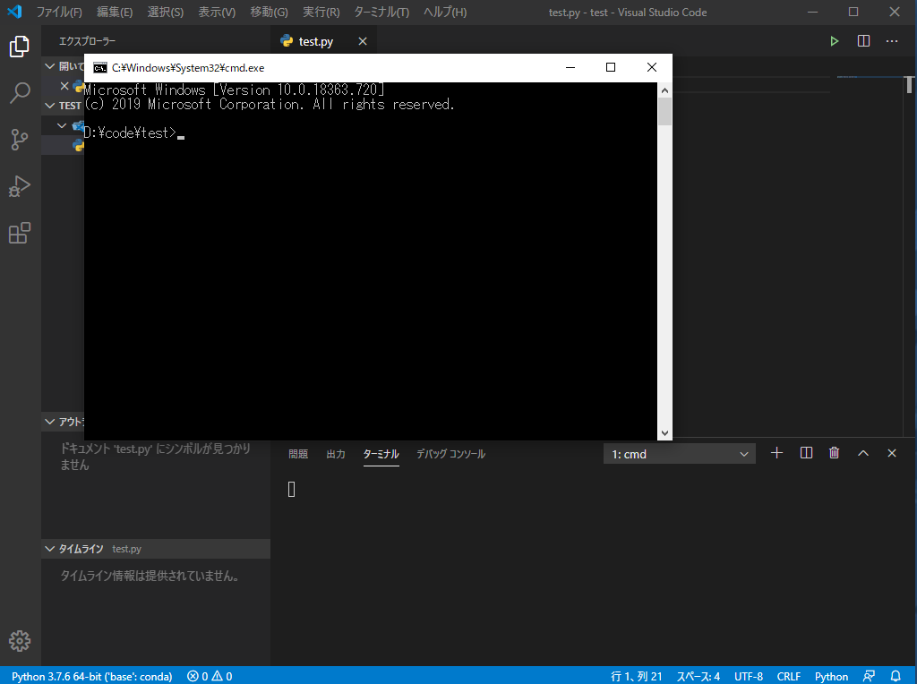Click scroll up arrow in cmd window
This screenshot has height=684, width=917.
tap(664, 90)
